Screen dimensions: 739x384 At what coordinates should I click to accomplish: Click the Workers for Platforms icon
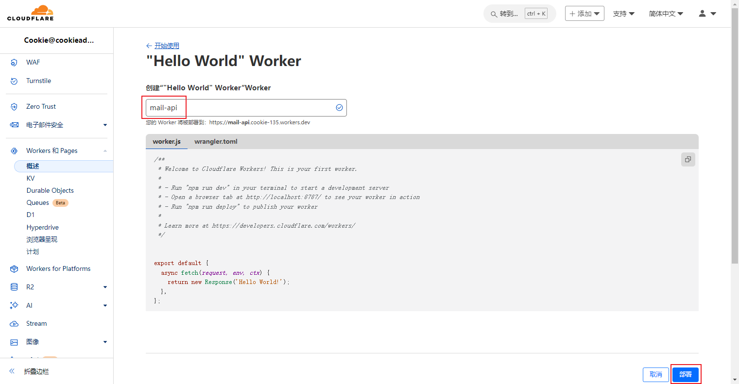tap(14, 269)
